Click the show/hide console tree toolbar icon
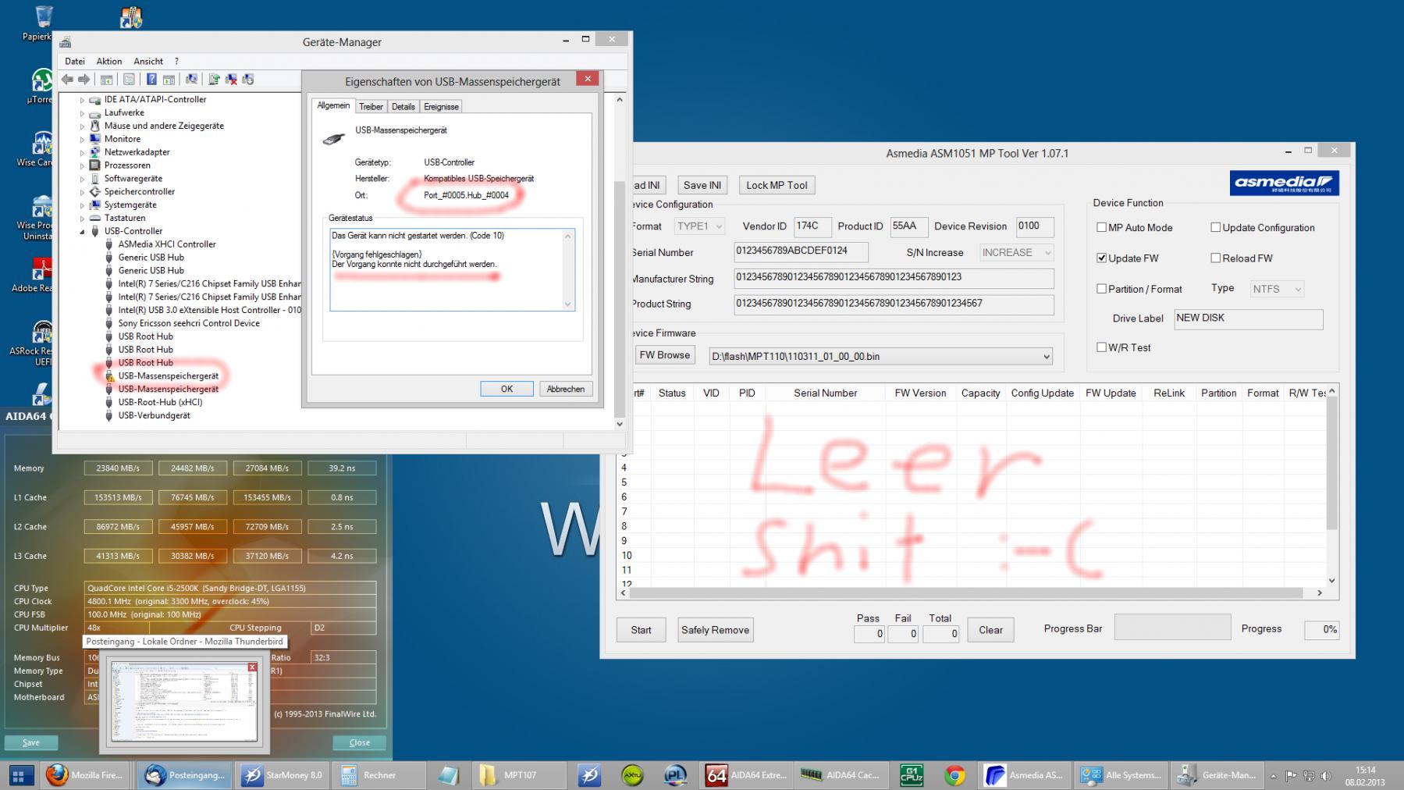 [x=107, y=80]
